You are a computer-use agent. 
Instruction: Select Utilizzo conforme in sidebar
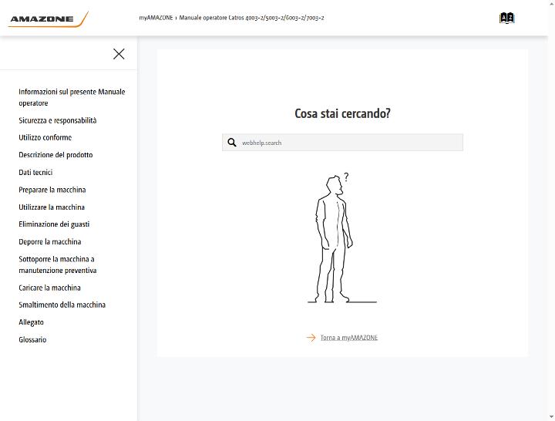click(x=45, y=137)
